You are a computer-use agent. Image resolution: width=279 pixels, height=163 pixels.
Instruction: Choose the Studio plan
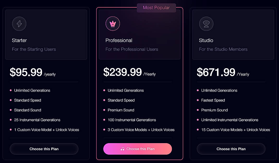tap(231, 149)
